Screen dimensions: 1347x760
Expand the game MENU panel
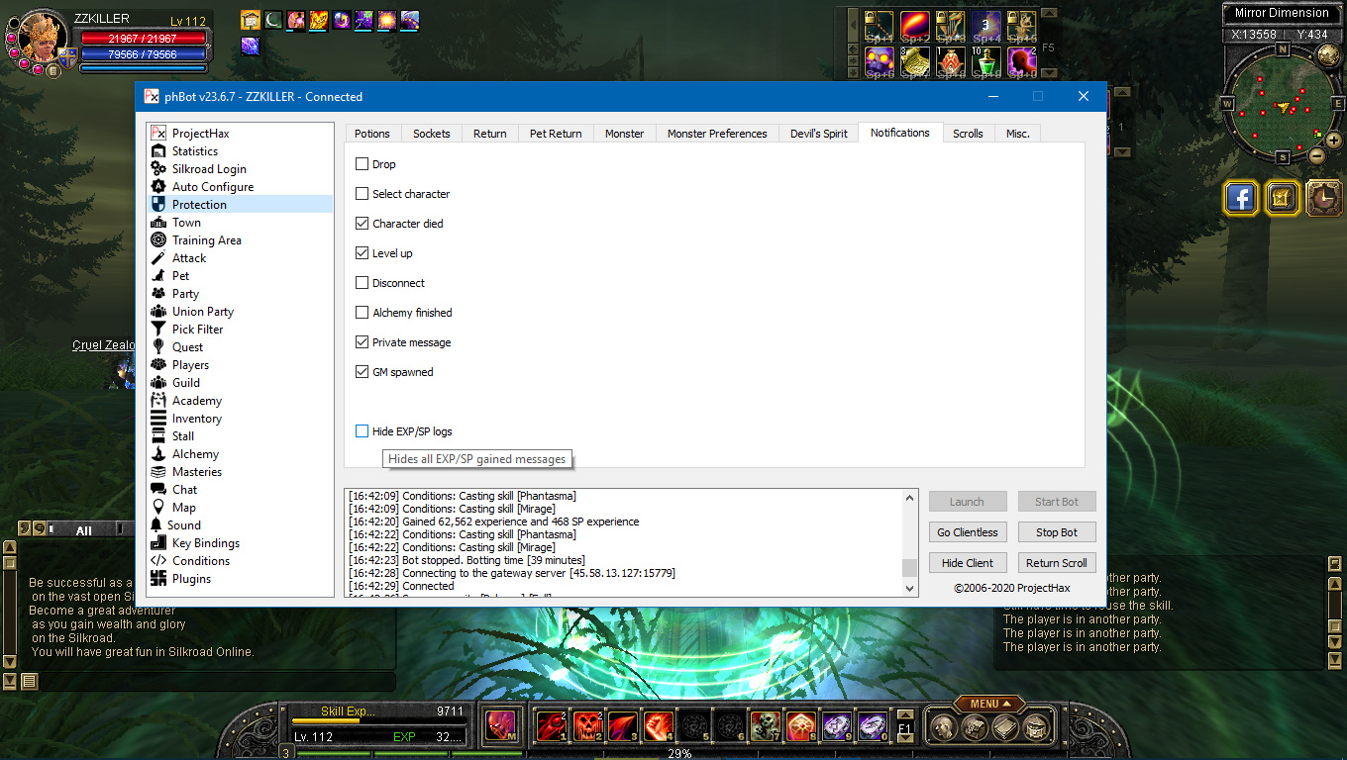(x=989, y=704)
